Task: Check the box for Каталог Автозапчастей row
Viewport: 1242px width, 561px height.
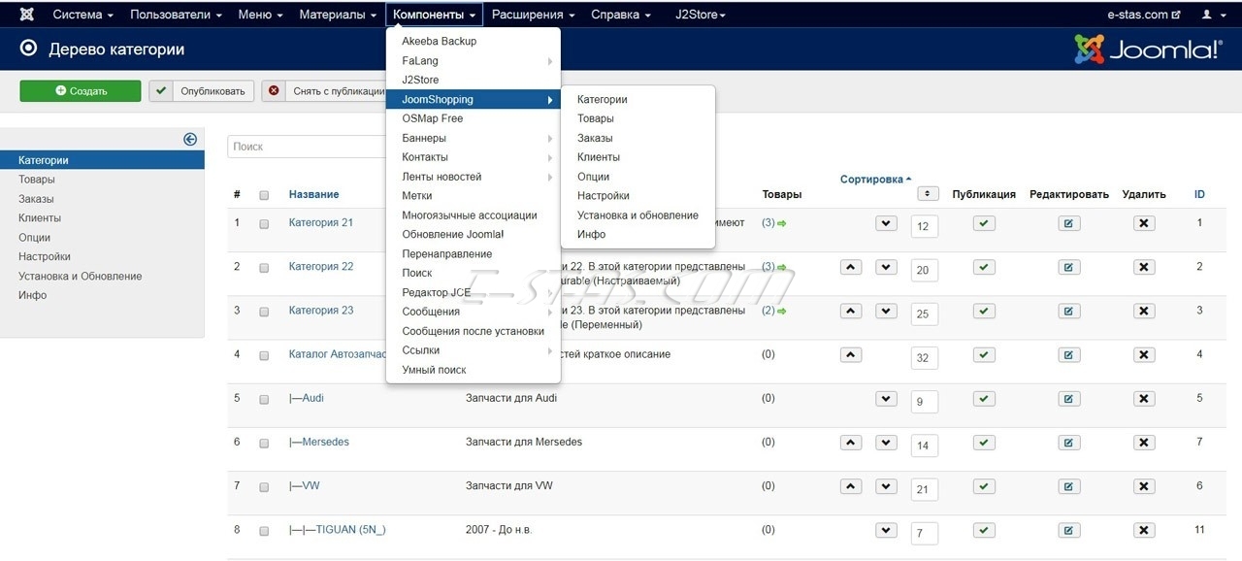Action: point(264,355)
